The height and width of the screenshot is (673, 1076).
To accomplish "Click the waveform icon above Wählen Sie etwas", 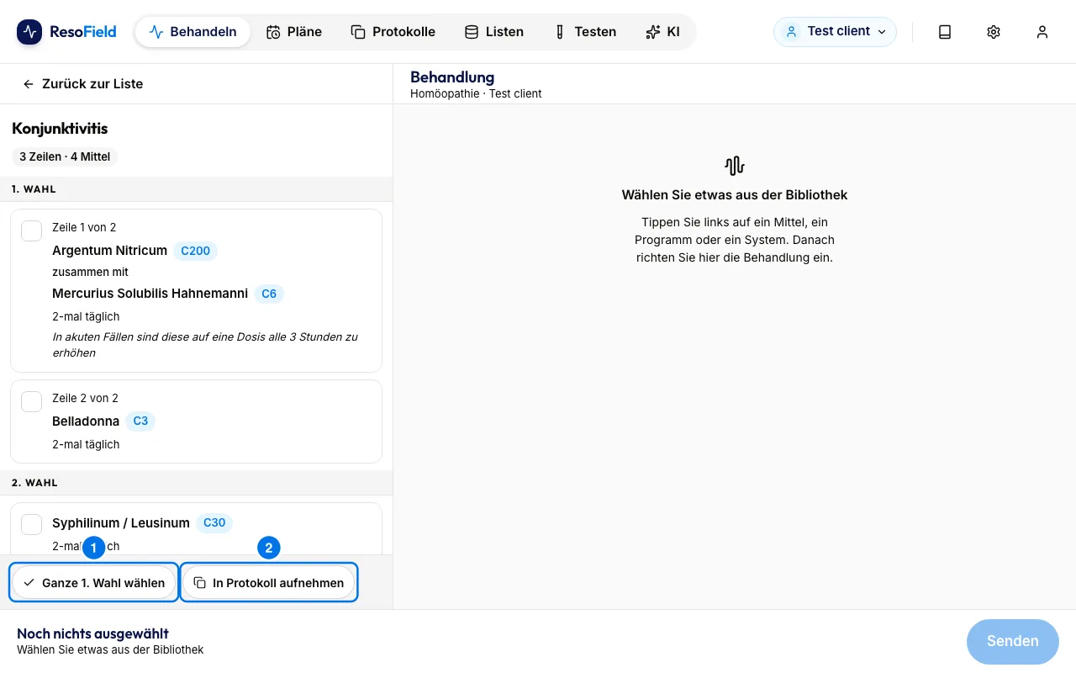I will [735, 166].
